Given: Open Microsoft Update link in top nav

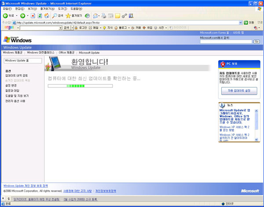Looking at the screenshot, I should coord(89,53).
